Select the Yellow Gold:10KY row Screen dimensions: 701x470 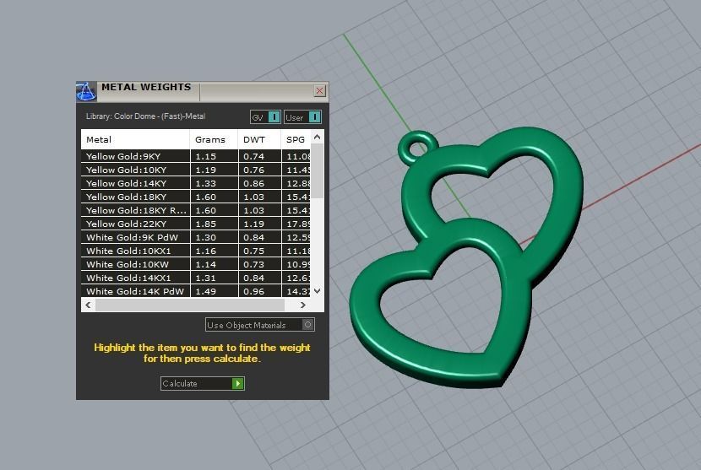(196, 170)
